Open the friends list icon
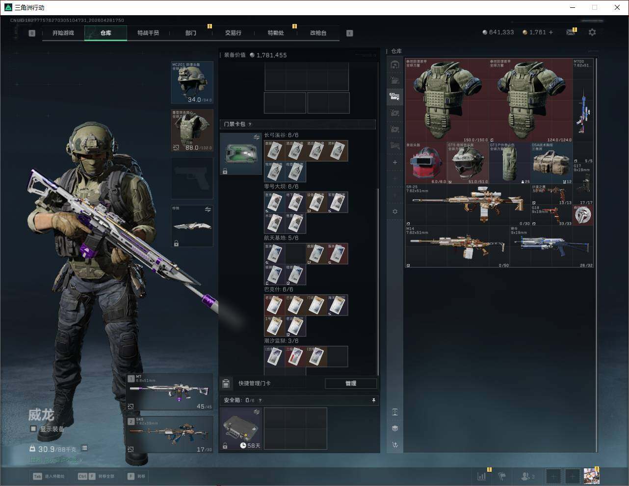The width and height of the screenshot is (629, 486). coord(528,476)
